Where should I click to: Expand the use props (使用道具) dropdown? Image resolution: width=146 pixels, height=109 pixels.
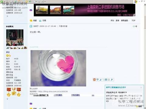point(125,21)
